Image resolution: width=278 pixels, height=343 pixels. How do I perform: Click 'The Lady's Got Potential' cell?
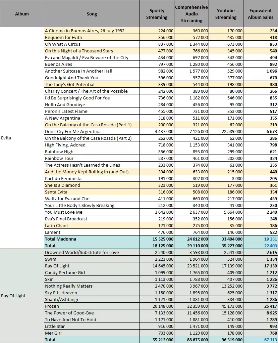92,84
